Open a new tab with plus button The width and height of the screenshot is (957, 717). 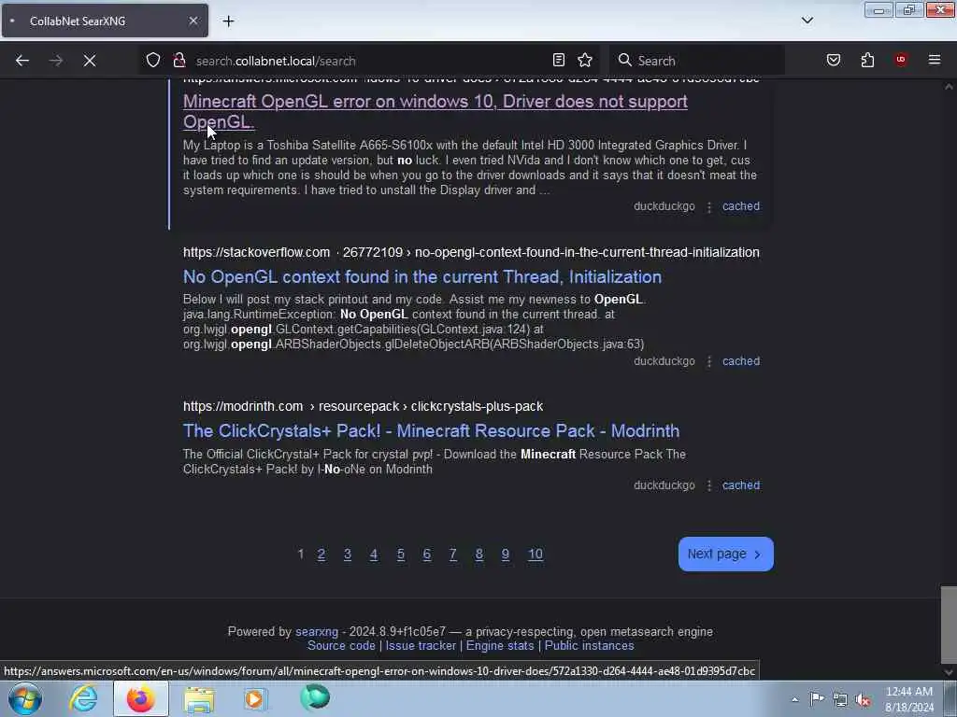228,21
